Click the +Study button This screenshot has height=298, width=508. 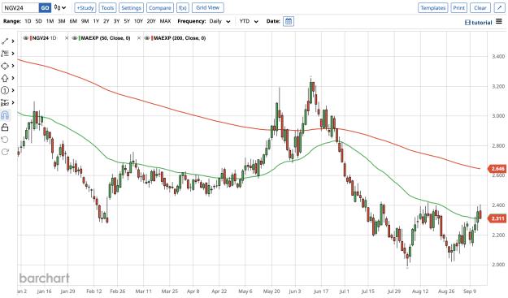85,8
